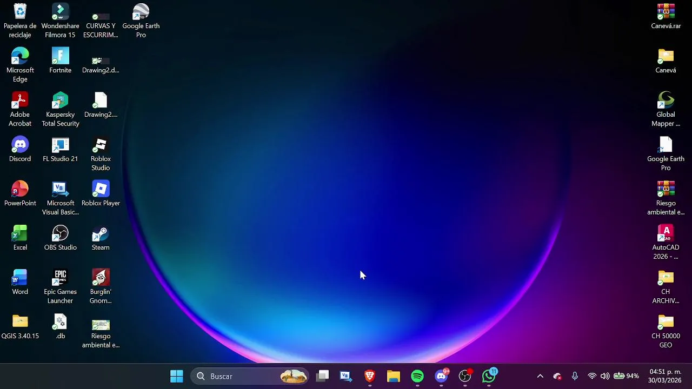Select the Canevá.rar archive
This screenshot has height=389, width=692.
[x=666, y=16]
